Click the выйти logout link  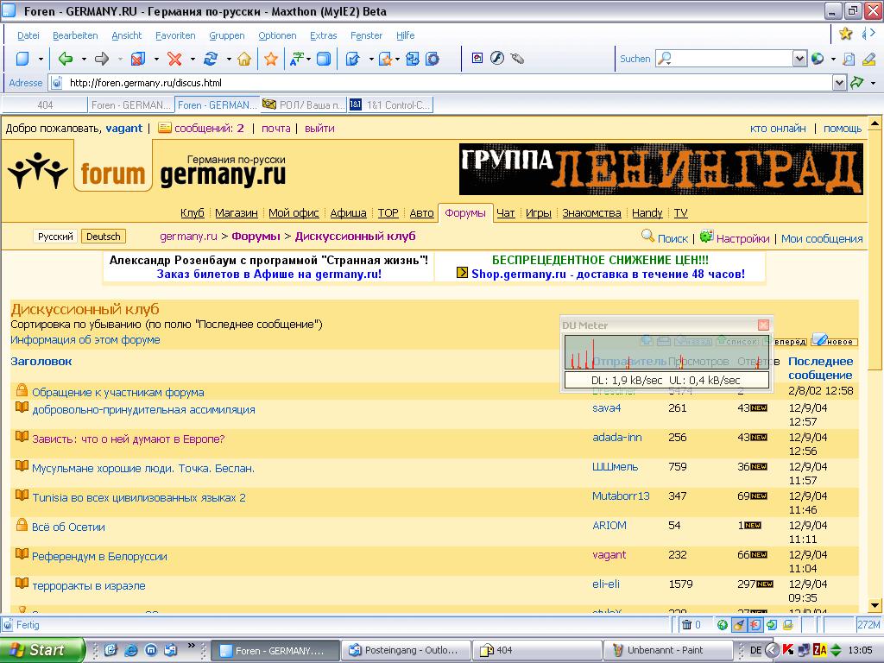point(319,128)
